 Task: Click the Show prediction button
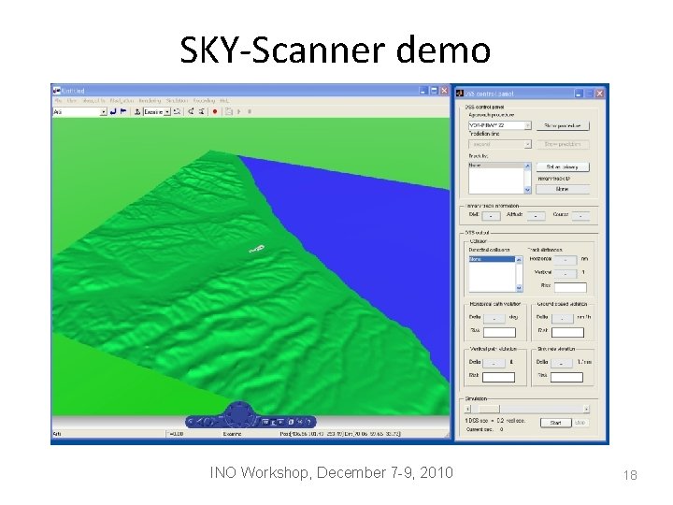[563, 144]
